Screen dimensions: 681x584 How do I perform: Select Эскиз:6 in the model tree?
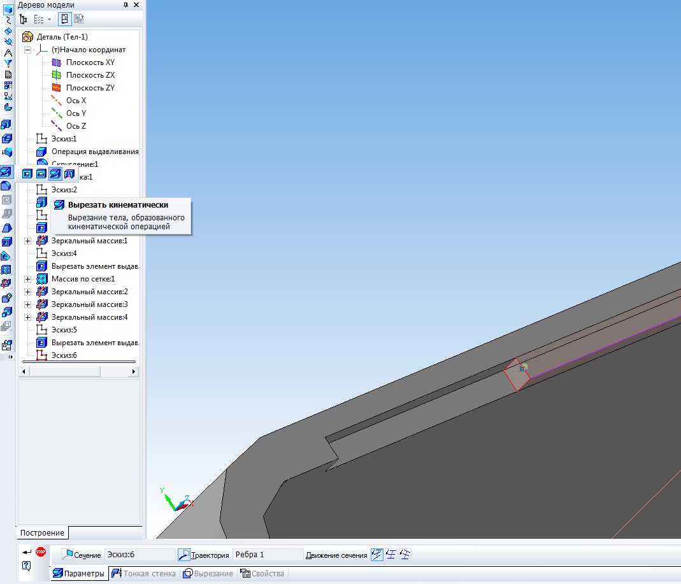64,355
